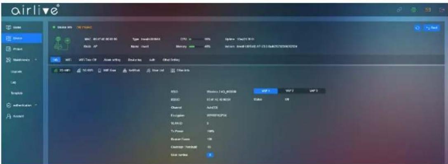
Task: Click the Account person icon
Action: [8, 116]
